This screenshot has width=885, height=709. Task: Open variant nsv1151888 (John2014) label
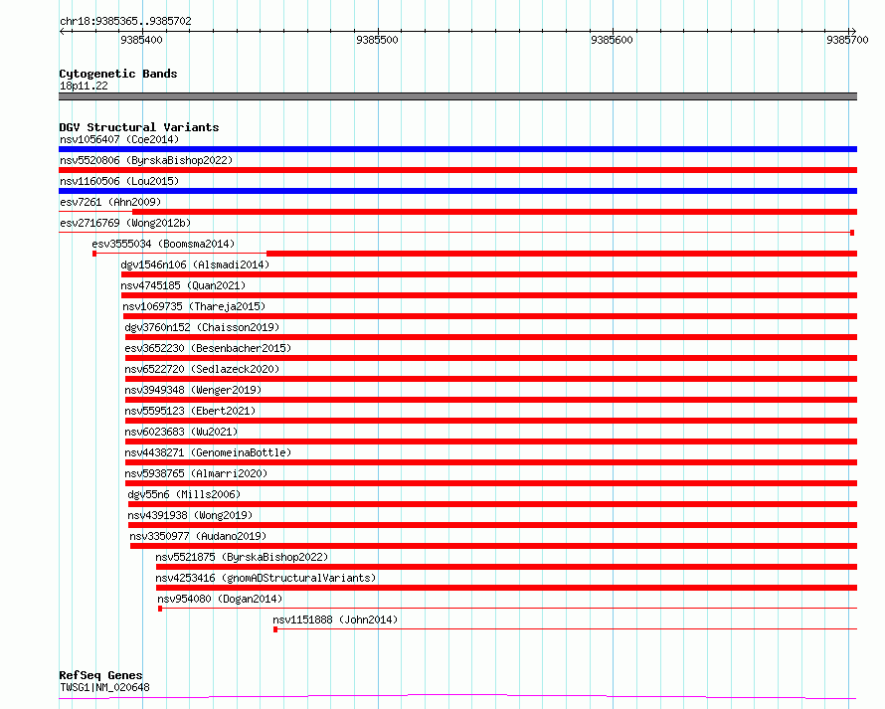tap(335, 620)
